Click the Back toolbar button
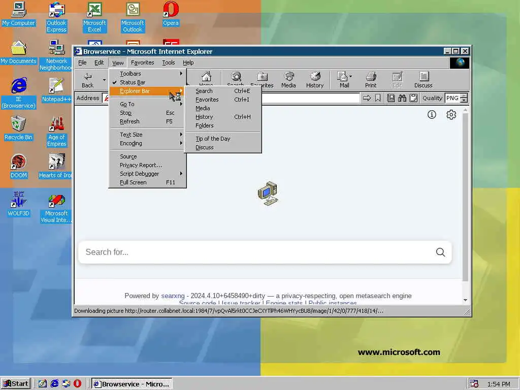Viewport: 520px width, 390px height. click(87, 80)
